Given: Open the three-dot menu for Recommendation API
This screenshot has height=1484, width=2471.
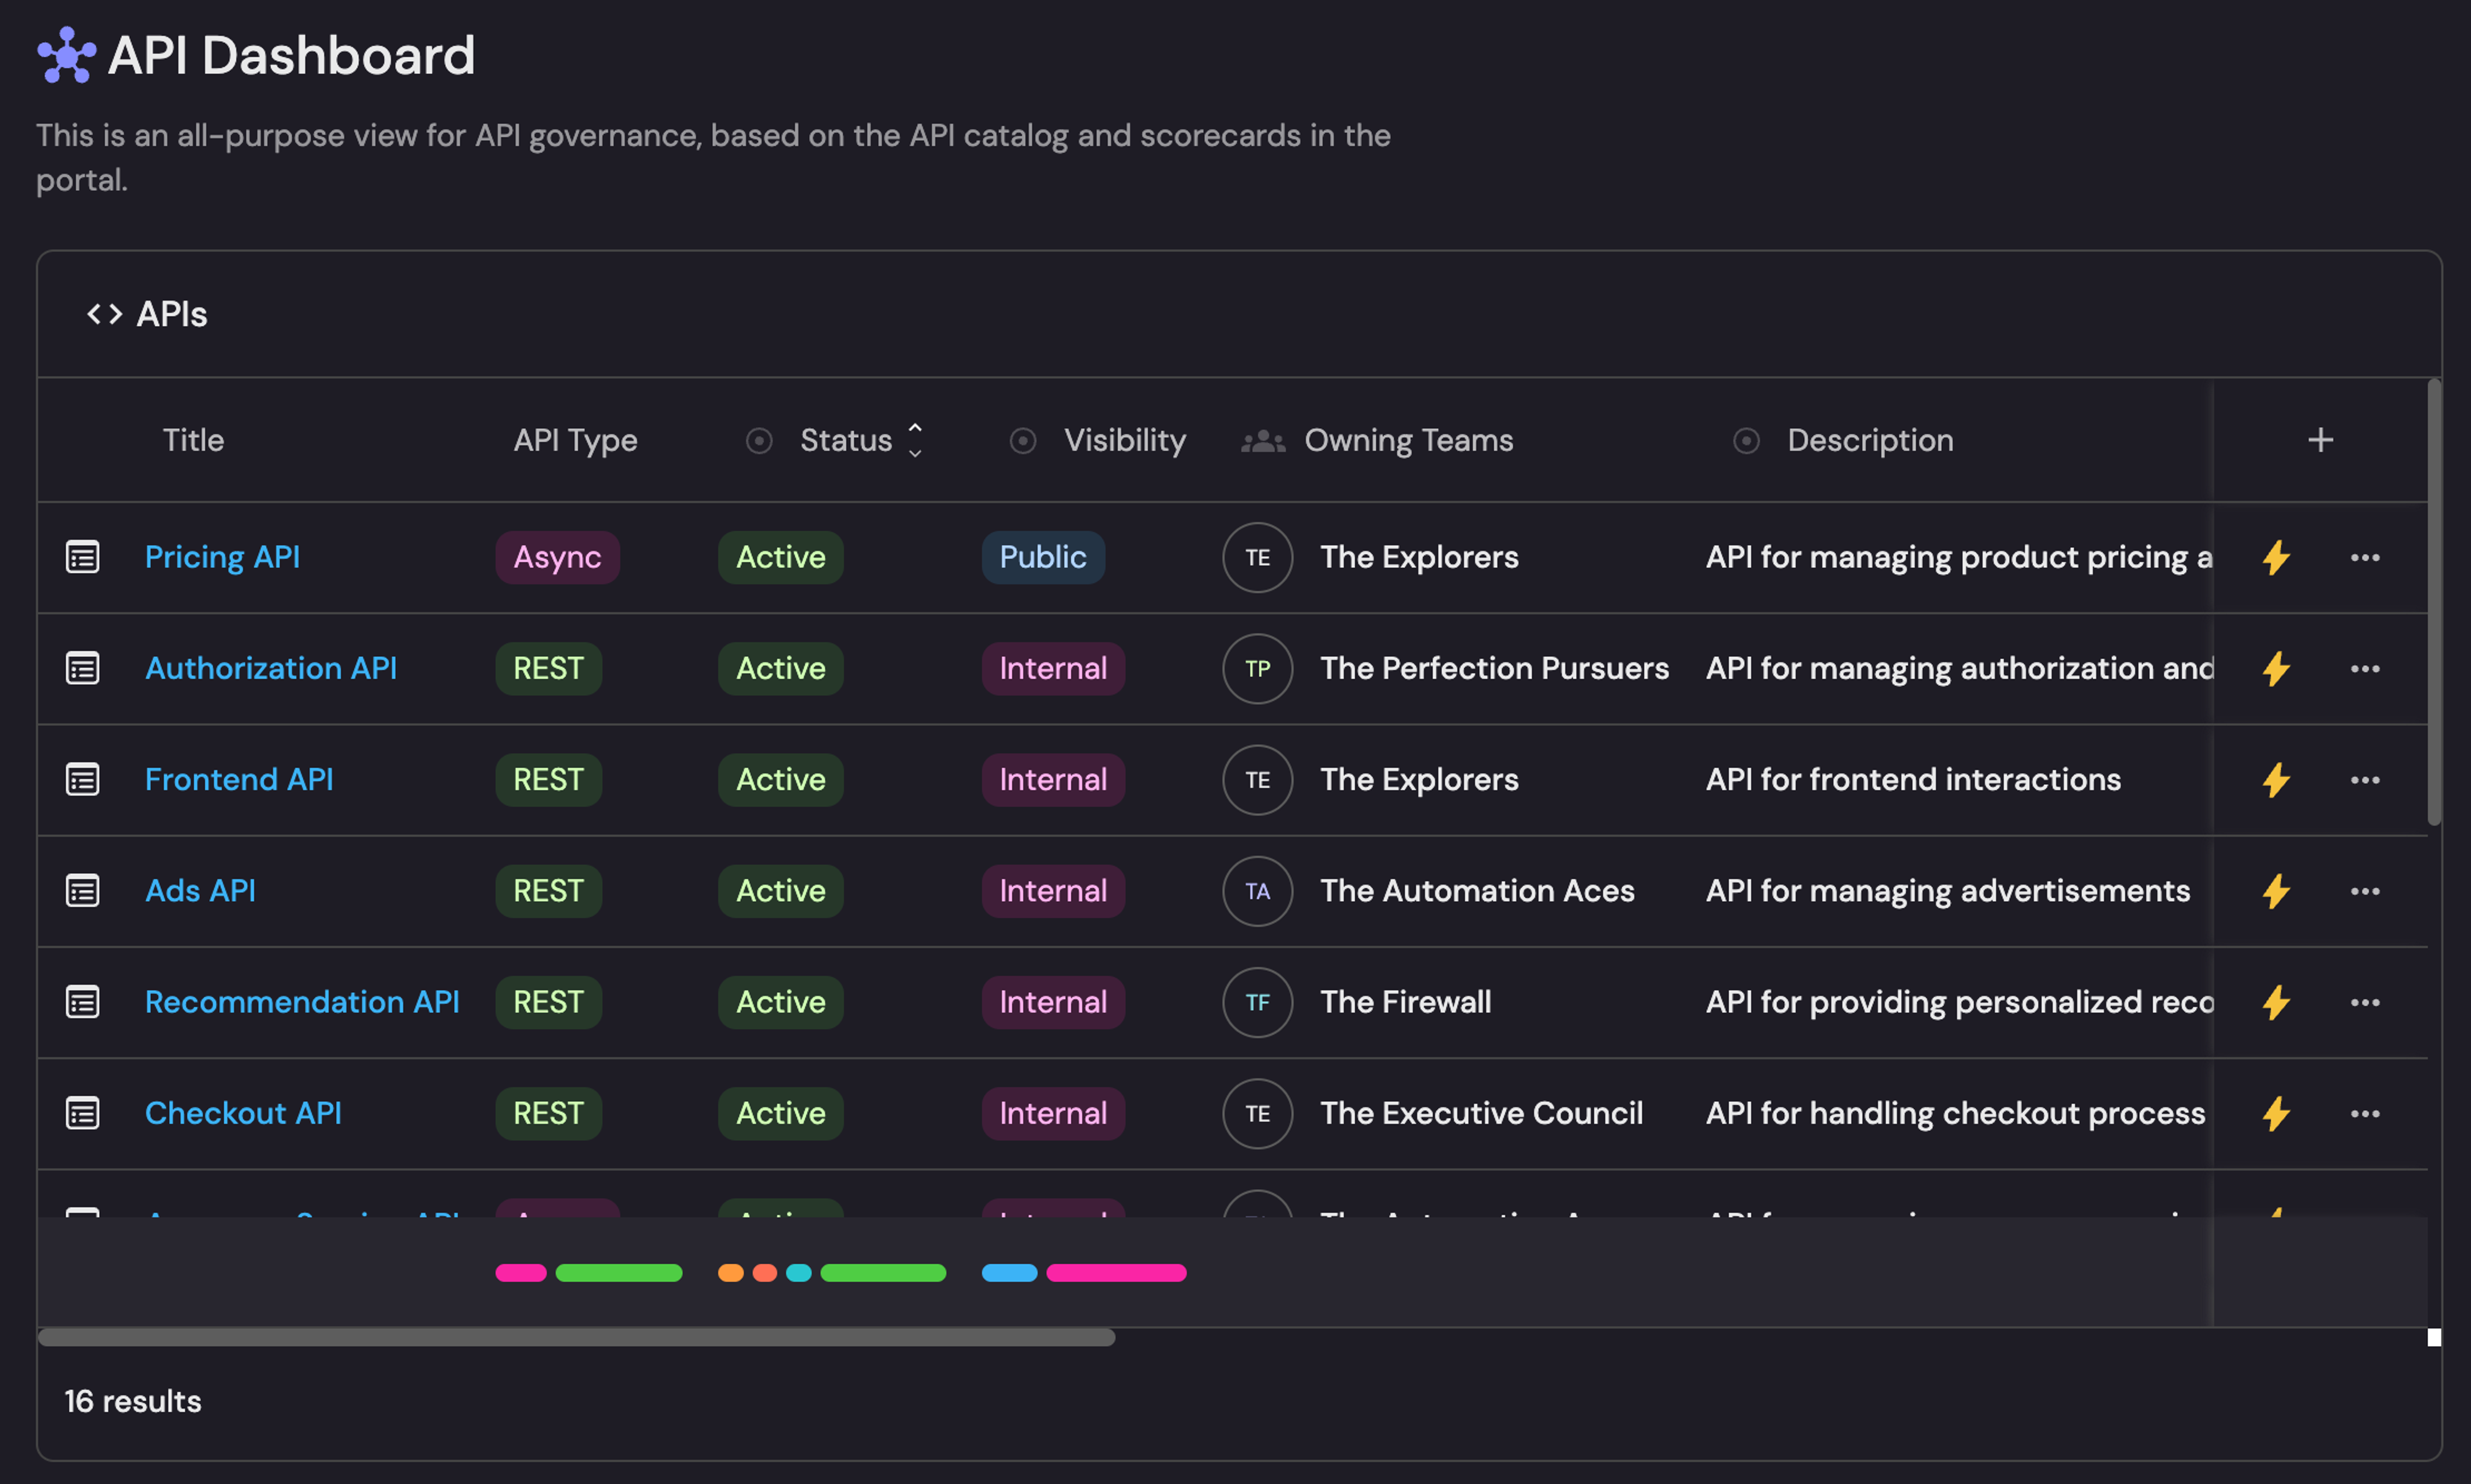Looking at the screenshot, I should 2365,1002.
